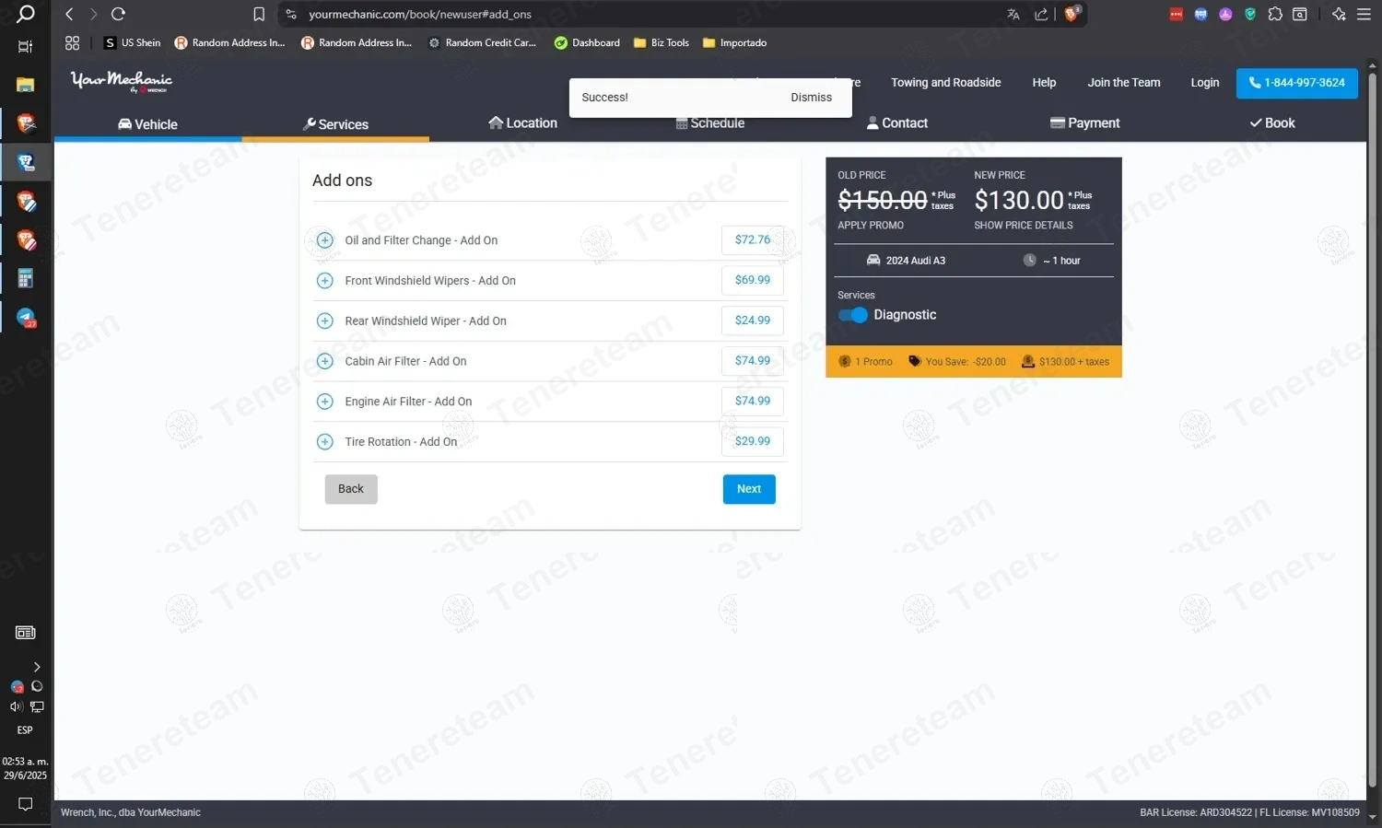1382x828 pixels.
Task: Open the page translate icon
Action: point(1013,14)
